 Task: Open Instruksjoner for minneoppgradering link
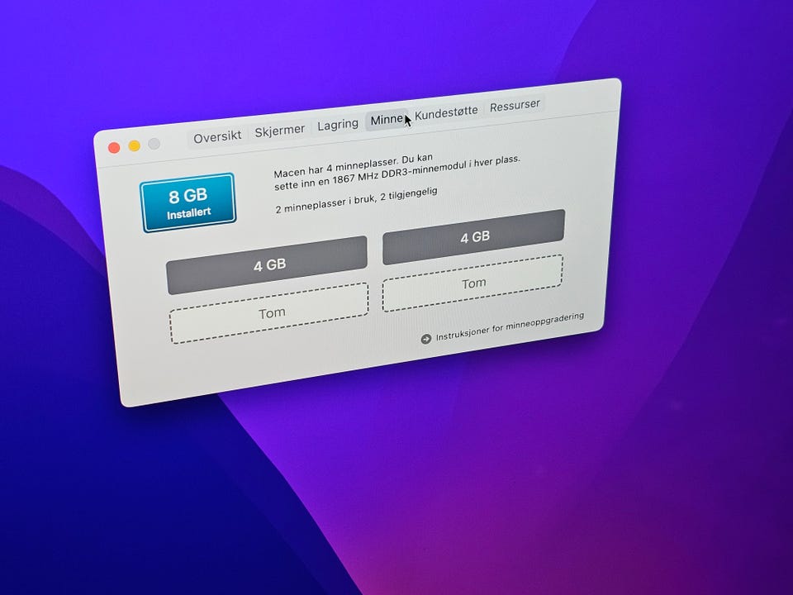510,326
